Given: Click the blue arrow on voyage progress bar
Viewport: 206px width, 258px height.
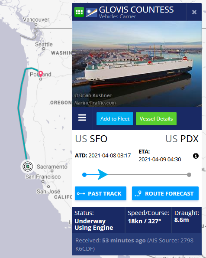Looking at the screenshot, I should pyautogui.click(x=103, y=174).
